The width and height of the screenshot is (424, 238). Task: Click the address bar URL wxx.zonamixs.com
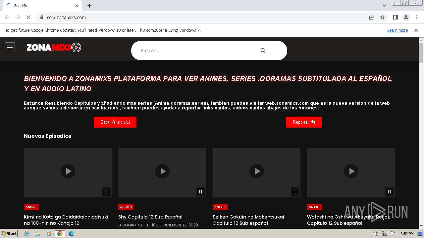(66, 18)
